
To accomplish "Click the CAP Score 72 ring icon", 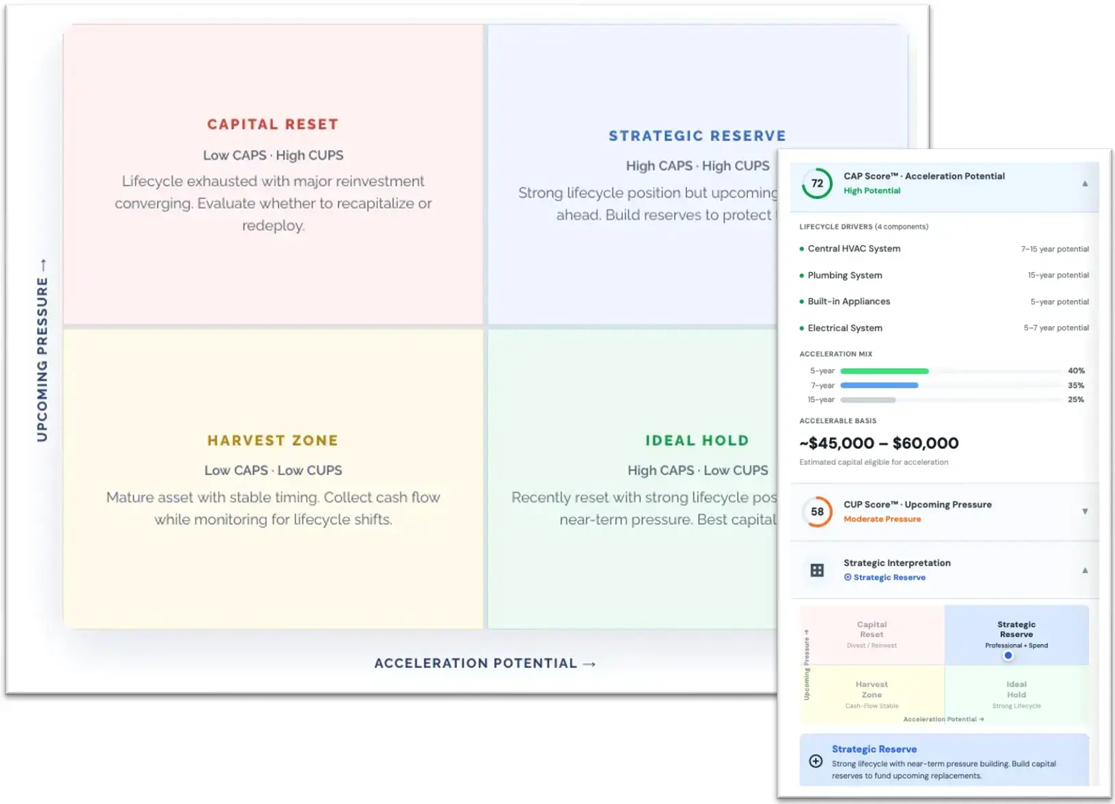I will click(817, 183).
